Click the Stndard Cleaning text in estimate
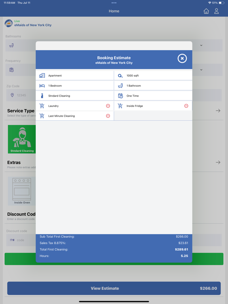Image resolution: width=228 pixels, height=304 pixels. pyautogui.click(x=59, y=96)
